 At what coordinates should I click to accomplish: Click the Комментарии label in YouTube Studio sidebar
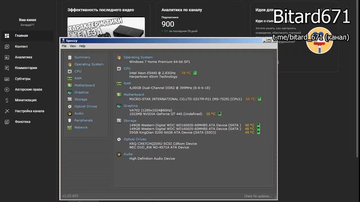click(26, 68)
